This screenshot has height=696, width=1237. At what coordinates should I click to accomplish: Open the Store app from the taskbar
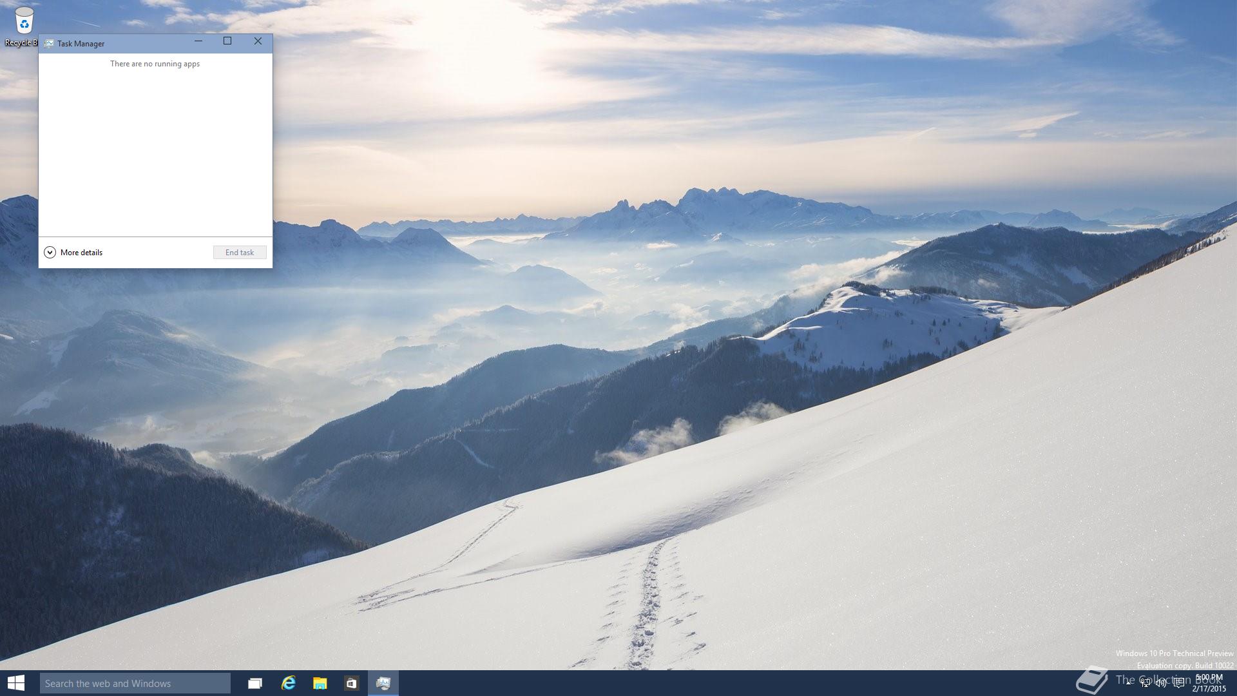click(351, 683)
